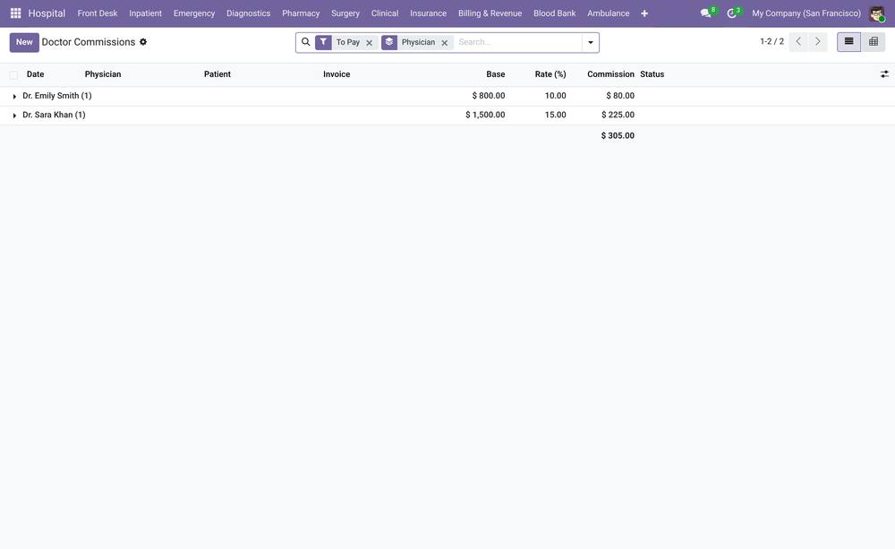Image resolution: width=895 pixels, height=549 pixels.
Task: Sort by Commission column header
Action: point(610,74)
